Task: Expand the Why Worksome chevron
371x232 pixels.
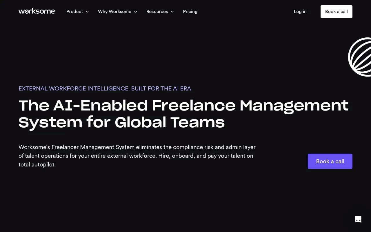Action: pos(136,12)
